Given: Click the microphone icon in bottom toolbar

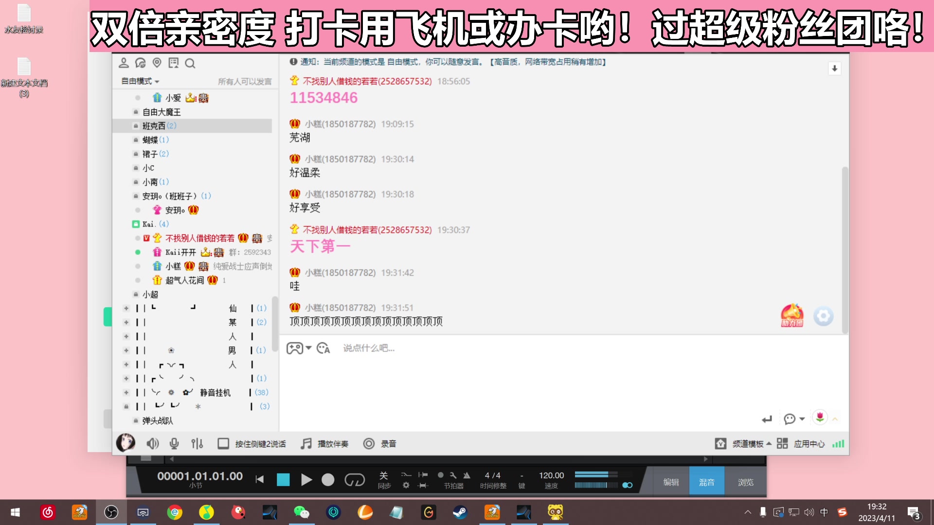Looking at the screenshot, I should pyautogui.click(x=174, y=443).
